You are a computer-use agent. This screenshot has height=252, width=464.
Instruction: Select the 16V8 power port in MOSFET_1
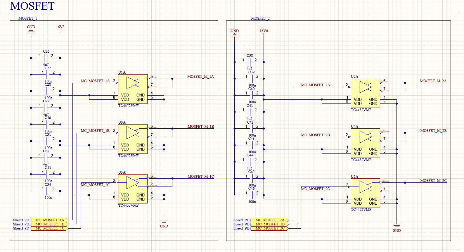(60, 27)
